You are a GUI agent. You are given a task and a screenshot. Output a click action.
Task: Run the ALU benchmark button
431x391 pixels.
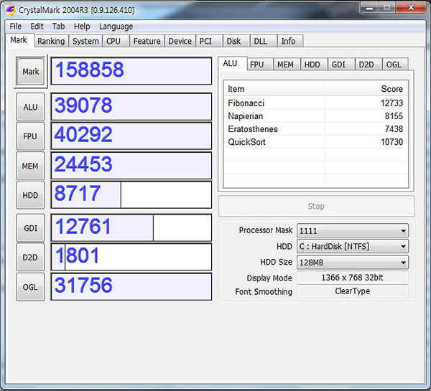[x=30, y=107]
